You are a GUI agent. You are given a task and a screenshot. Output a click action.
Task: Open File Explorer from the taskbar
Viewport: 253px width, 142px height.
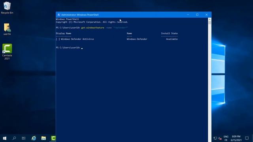43,138
